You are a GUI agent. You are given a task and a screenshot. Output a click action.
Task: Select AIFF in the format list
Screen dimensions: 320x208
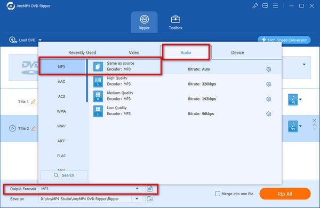point(61,141)
